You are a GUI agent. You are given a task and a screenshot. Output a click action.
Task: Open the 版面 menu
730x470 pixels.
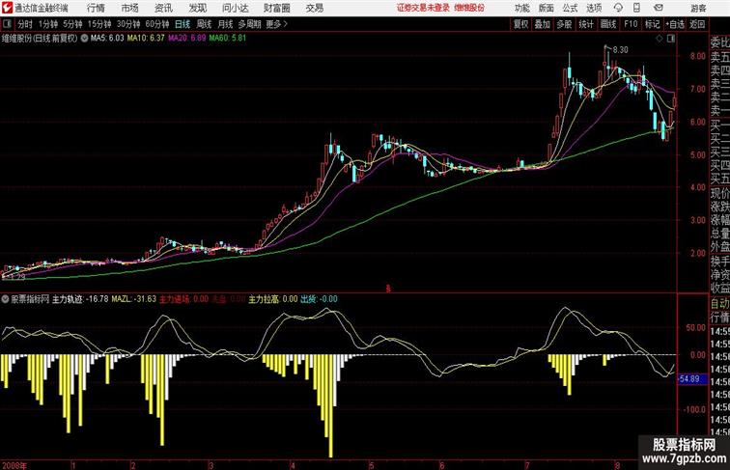pyautogui.click(x=547, y=8)
